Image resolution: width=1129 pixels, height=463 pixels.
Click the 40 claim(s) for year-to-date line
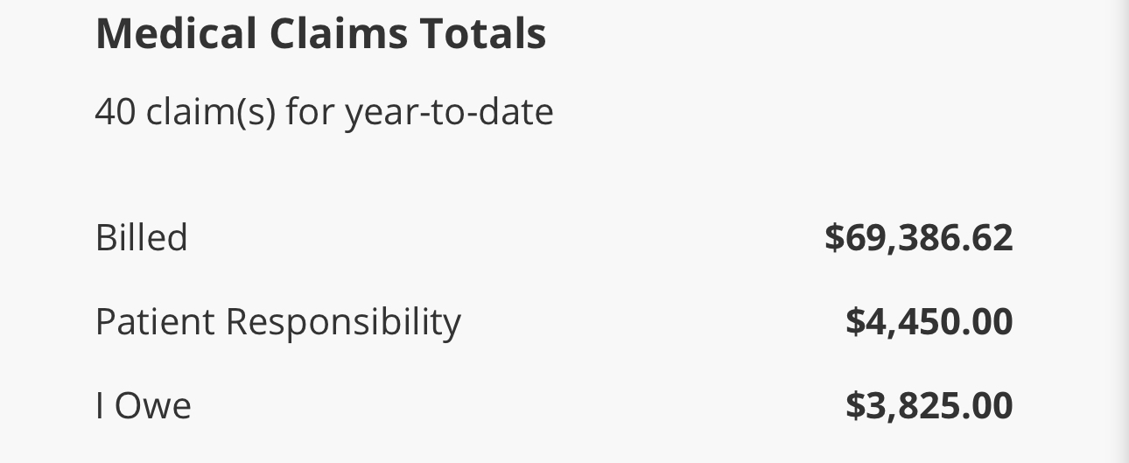pos(324,112)
